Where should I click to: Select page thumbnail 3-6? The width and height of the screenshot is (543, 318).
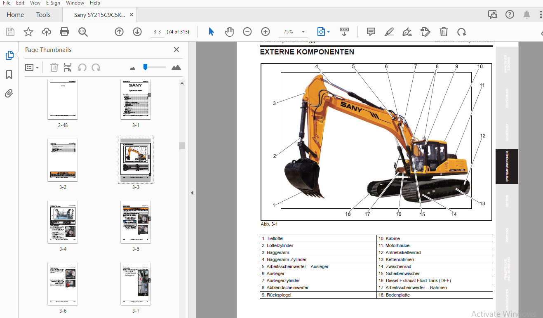pos(63,283)
